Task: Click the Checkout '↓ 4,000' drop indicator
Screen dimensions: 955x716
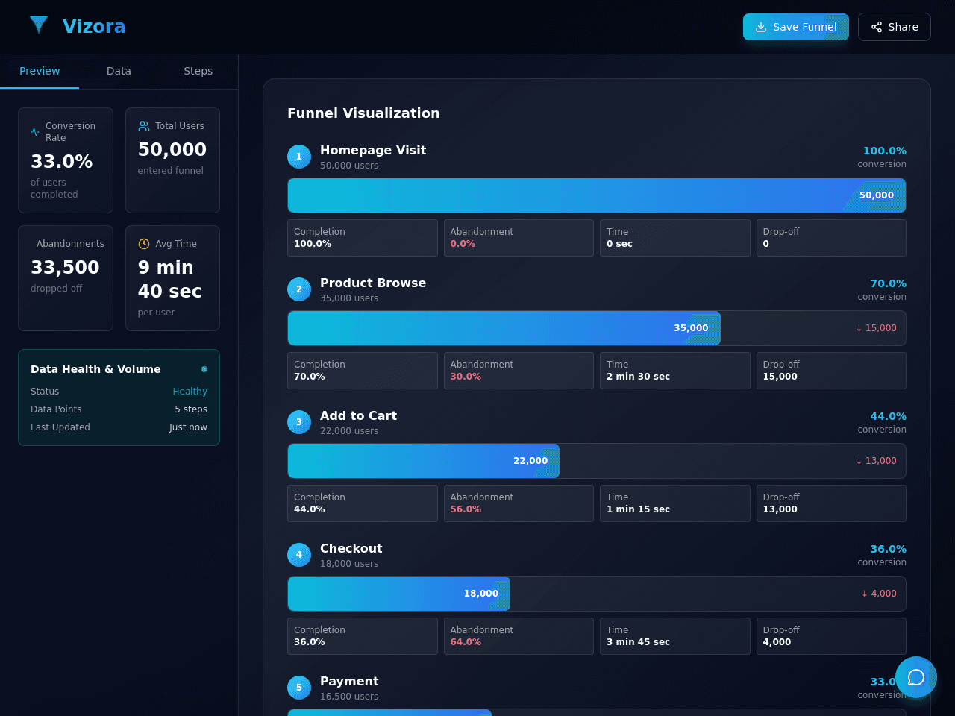Action: 879,594
